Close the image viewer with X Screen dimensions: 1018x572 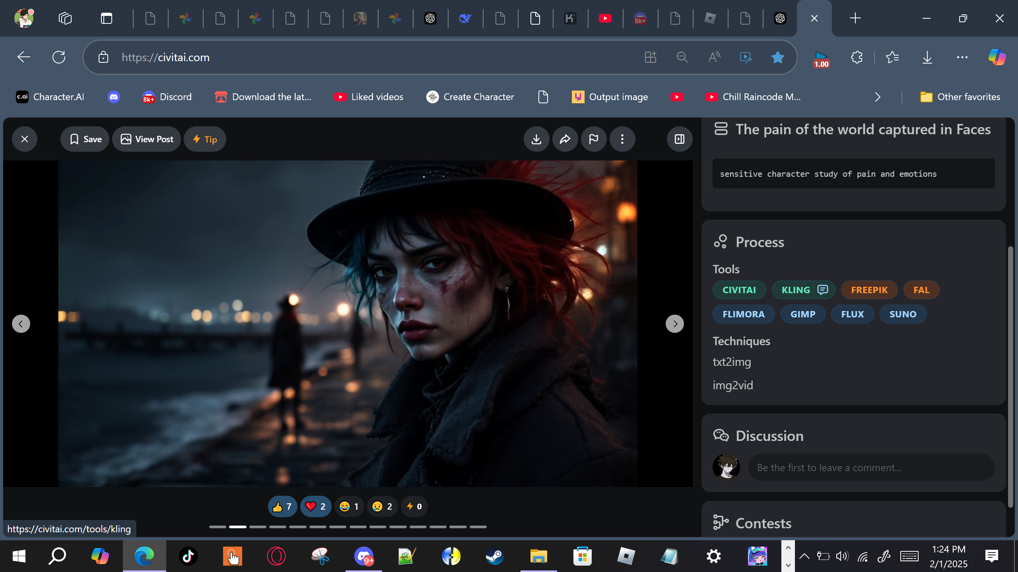pyautogui.click(x=25, y=139)
